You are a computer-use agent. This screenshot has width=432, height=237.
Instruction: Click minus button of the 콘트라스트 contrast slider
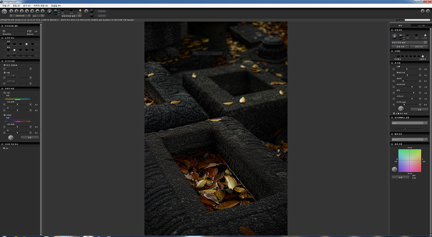pyautogui.click(x=394, y=75)
